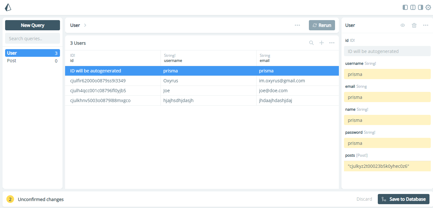The width and height of the screenshot is (433, 208).
Task: Toggle the left sidebar layout icon
Action: [x=405, y=7]
